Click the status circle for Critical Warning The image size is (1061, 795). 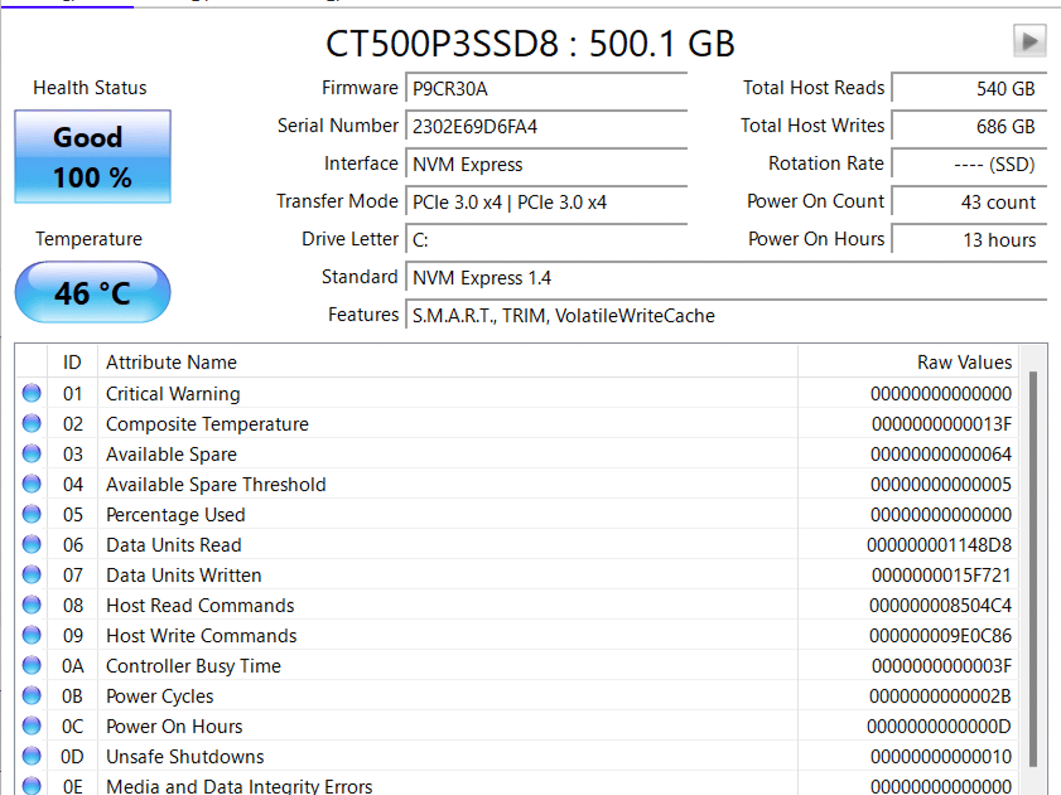[x=32, y=393]
